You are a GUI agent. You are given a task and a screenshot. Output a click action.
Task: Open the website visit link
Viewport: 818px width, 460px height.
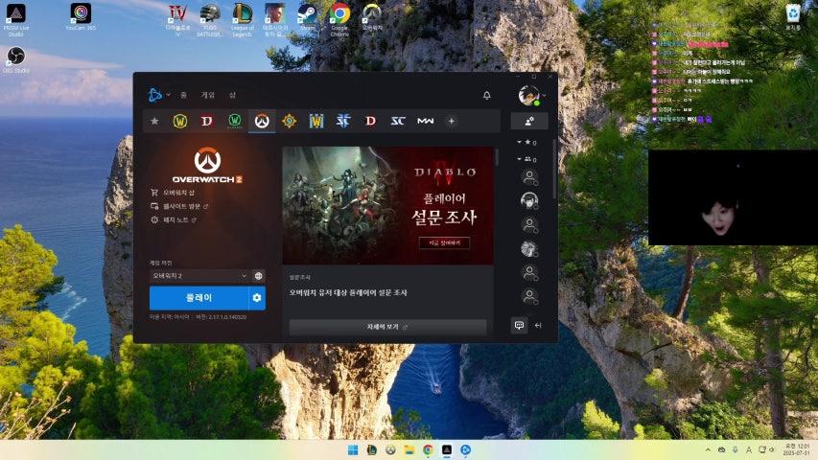click(x=179, y=207)
